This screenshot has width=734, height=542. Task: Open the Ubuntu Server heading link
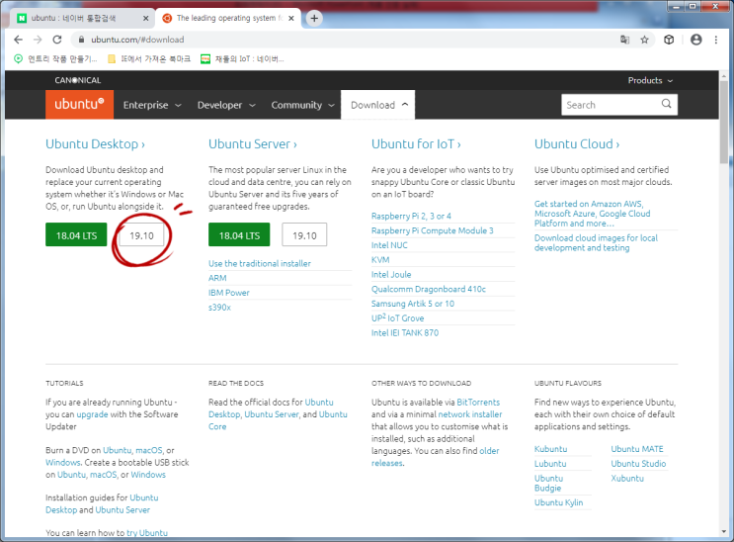(253, 144)
